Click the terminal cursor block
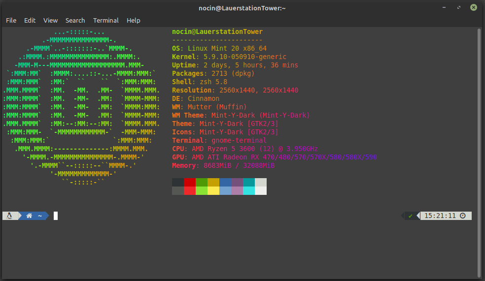485x281 pixels. [56, 216]
